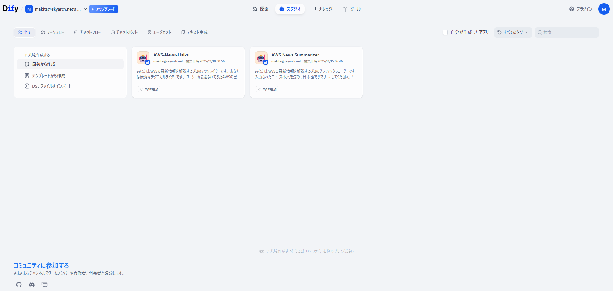
Task: Open the Discord community icon
Action: coord(32,285)
